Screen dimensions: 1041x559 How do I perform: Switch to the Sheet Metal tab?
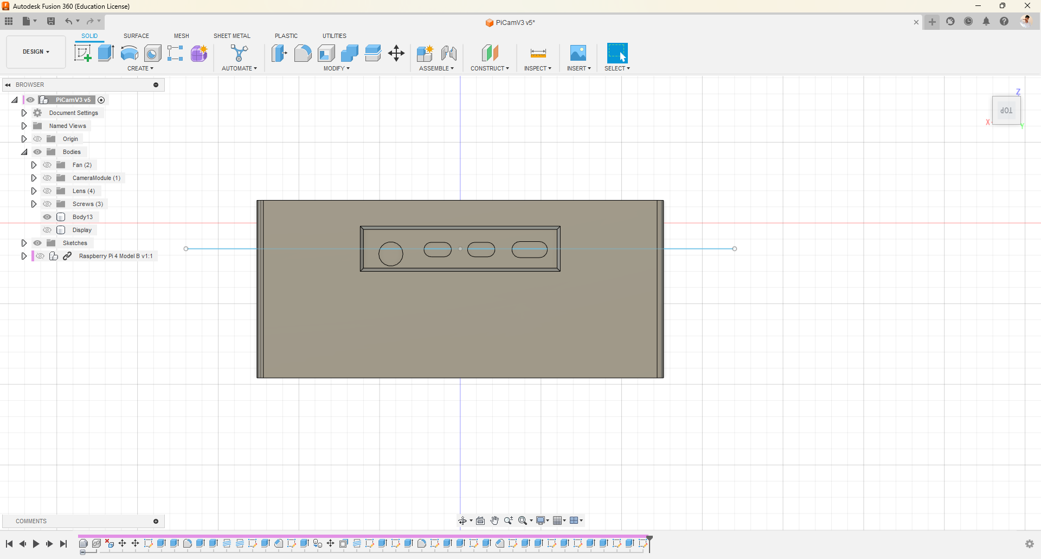pos(232,36)
